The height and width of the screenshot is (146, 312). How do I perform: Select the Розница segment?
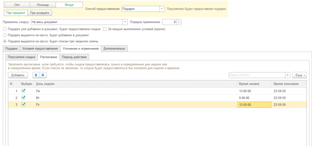click(x=43, y=5)
